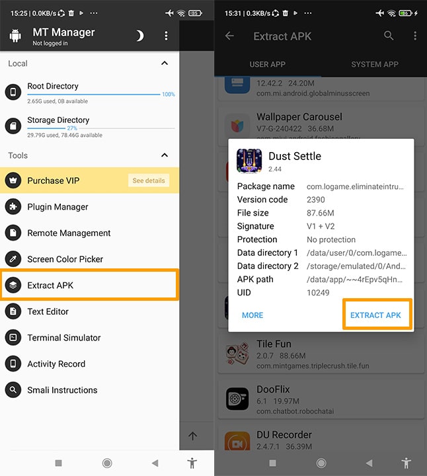427x476 pixels.
Task: Go back from Extract APK screen
Action: pos(229,36)
